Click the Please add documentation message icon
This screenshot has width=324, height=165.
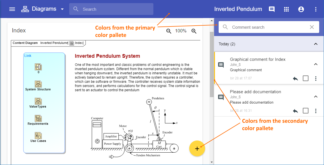coord(221,97)
